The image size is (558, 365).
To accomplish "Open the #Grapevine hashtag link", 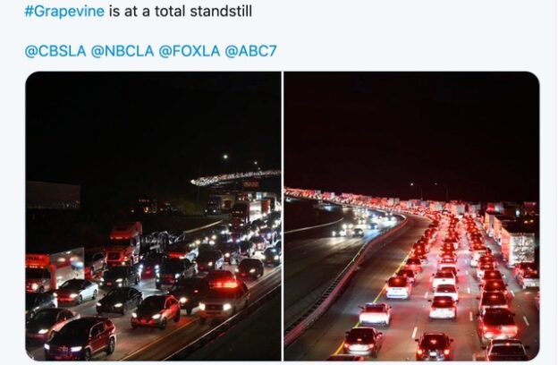I will (64, 11).
